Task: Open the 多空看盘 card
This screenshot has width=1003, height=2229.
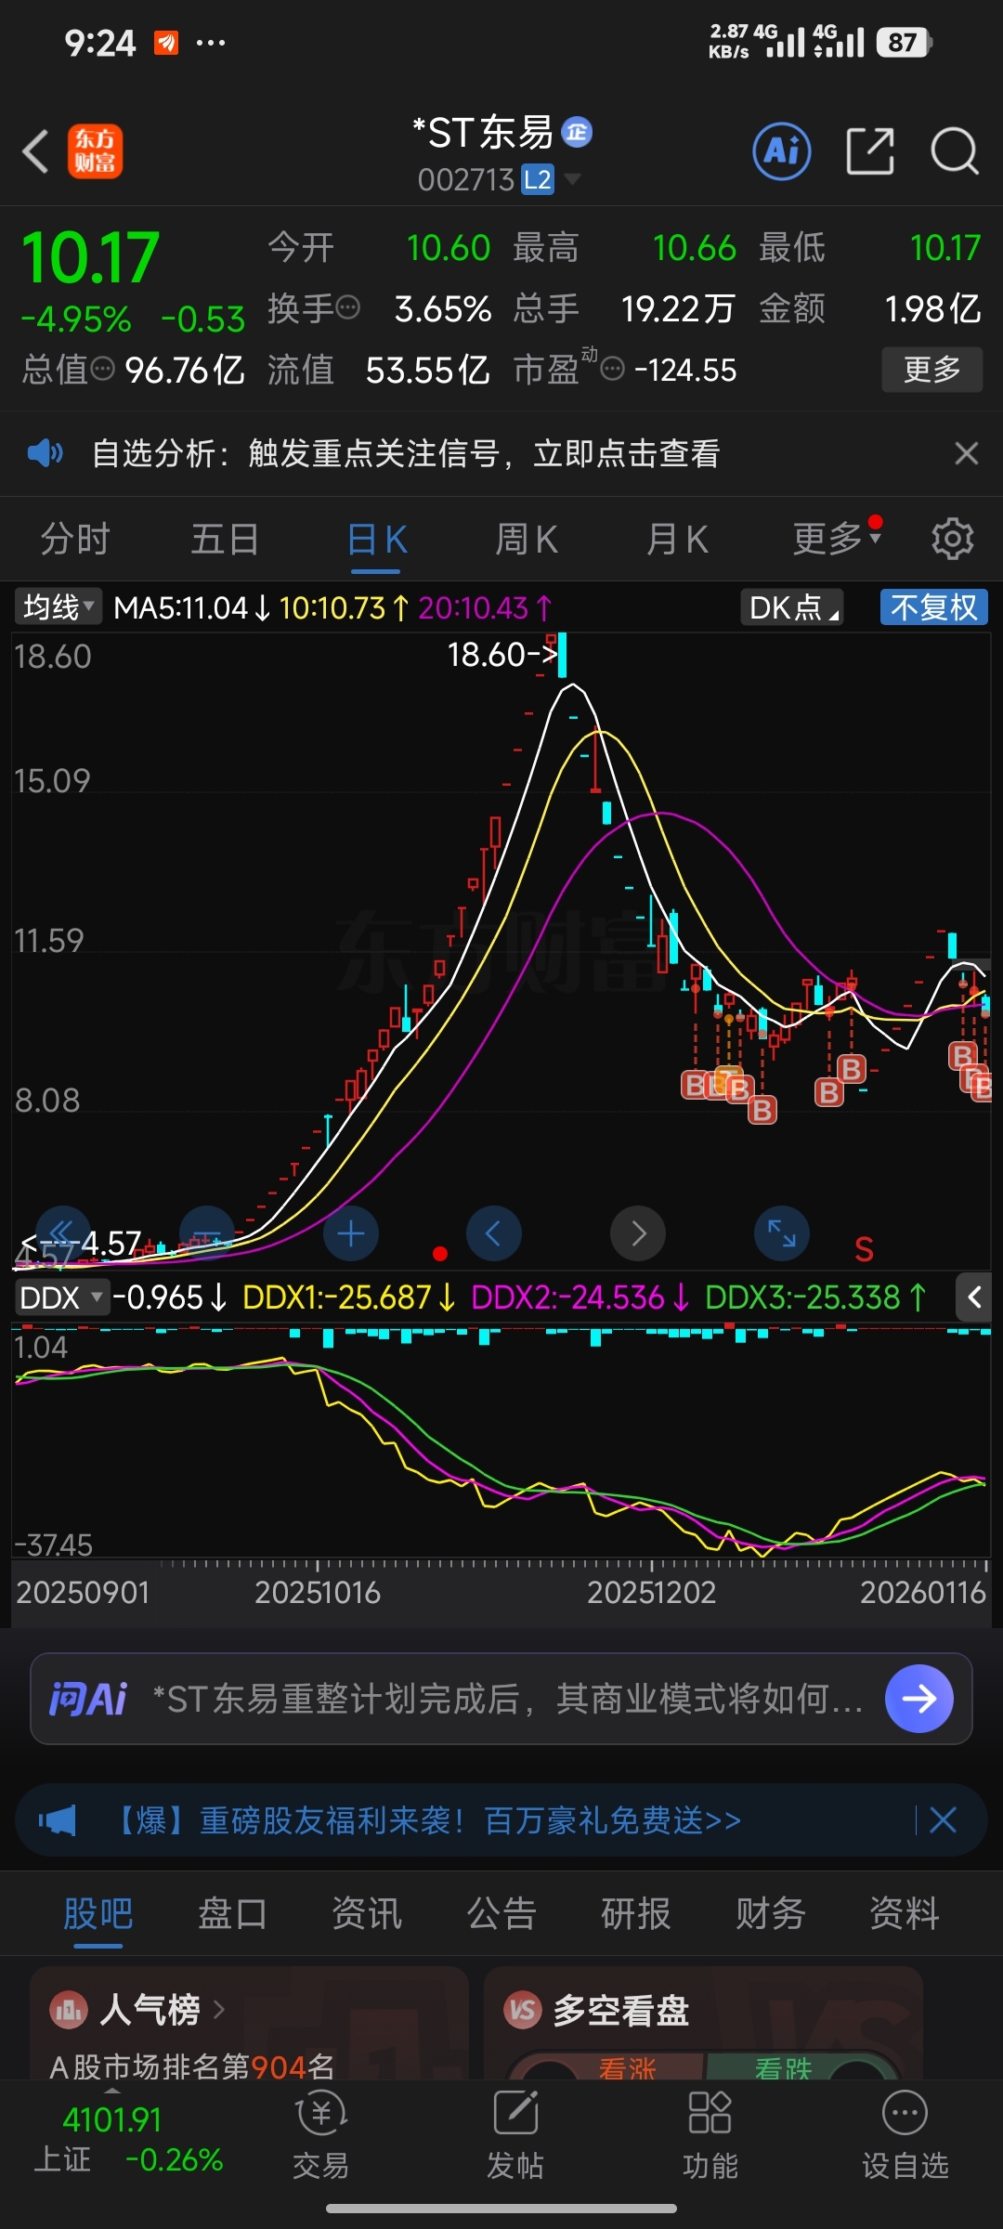Action: point(703,2022)
